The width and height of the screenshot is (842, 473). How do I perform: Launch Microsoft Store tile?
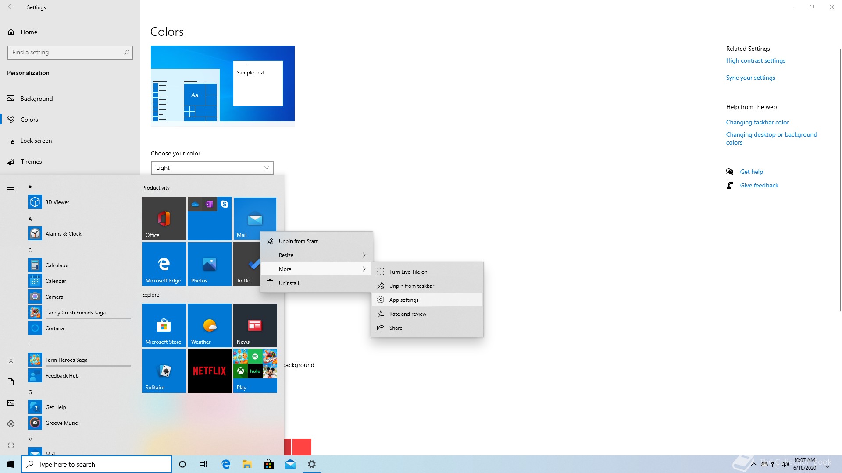[164, 325]
